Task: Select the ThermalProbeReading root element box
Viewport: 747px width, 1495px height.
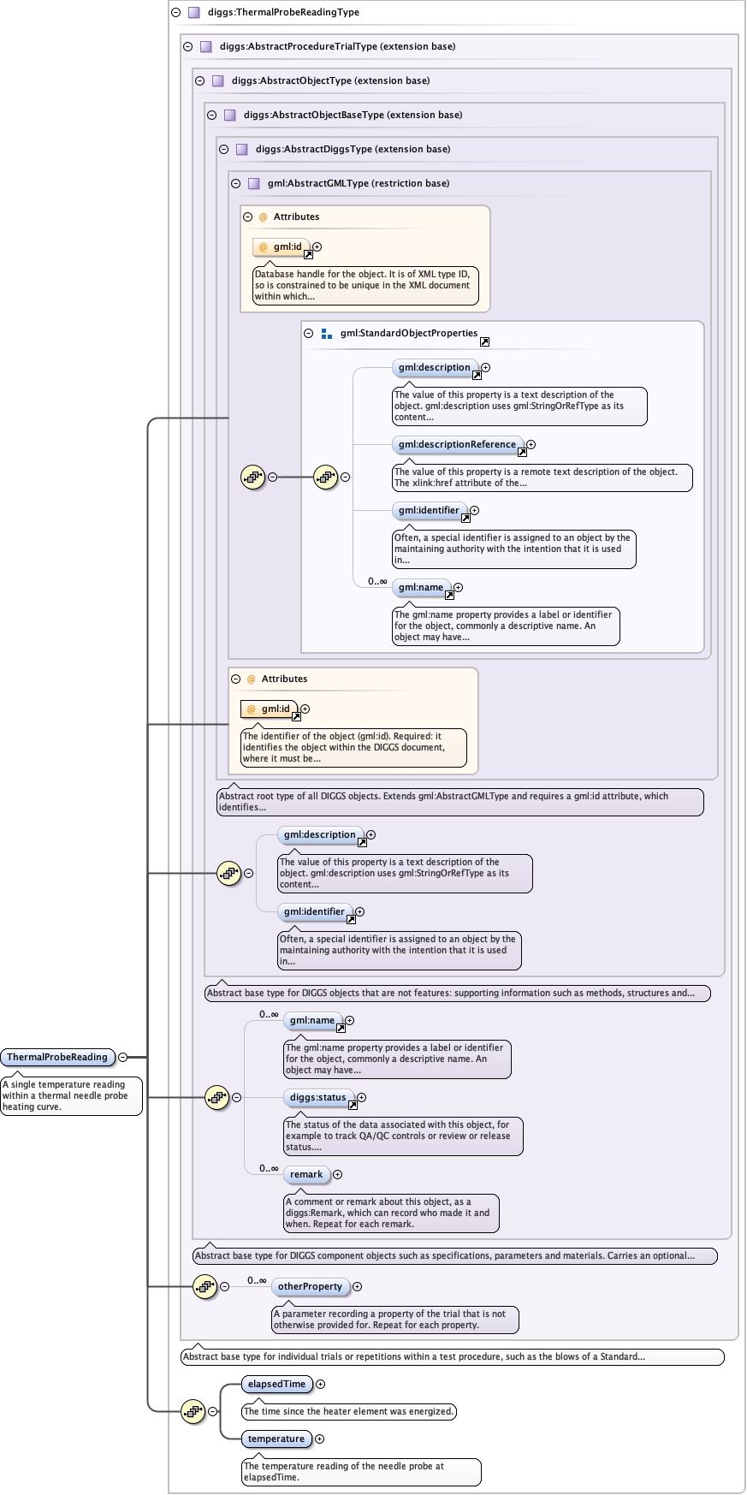Action: pyautogui.click(x=57, y=1058)
